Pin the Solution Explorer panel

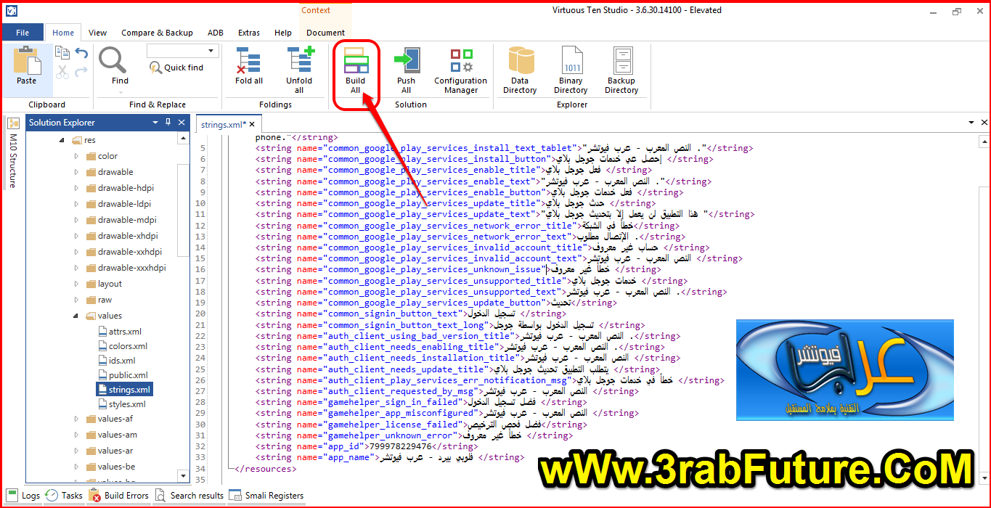[168, 123]
